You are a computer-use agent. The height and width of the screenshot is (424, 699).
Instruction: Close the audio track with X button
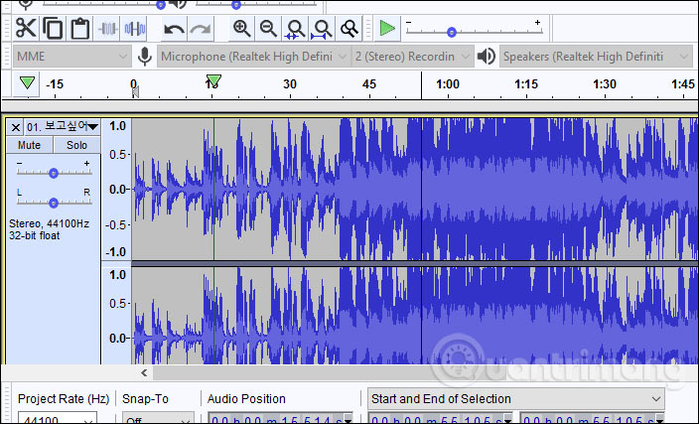[16, 126]
